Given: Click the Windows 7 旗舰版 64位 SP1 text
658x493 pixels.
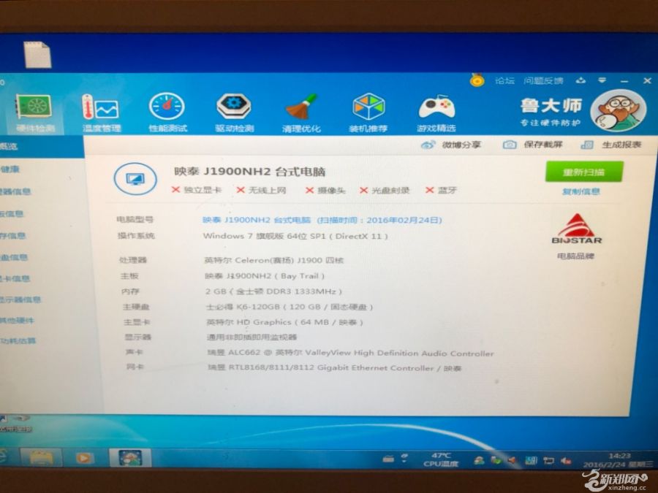Looking at the screenshot, I should click(295, 236).
